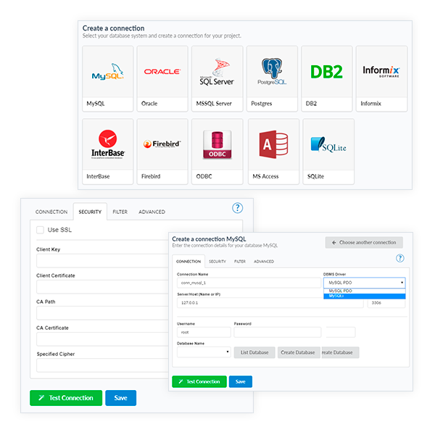The height and width of the screenshot is (435, 435).
Task: Open the Database Name dropdown
Action: click(x=204, y=352)
